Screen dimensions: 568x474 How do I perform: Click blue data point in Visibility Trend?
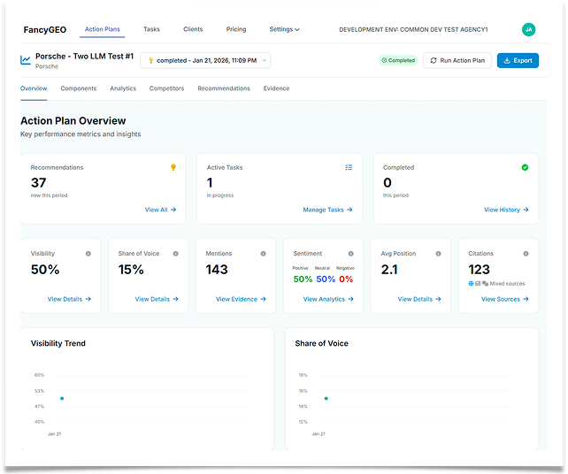[62, 398]
